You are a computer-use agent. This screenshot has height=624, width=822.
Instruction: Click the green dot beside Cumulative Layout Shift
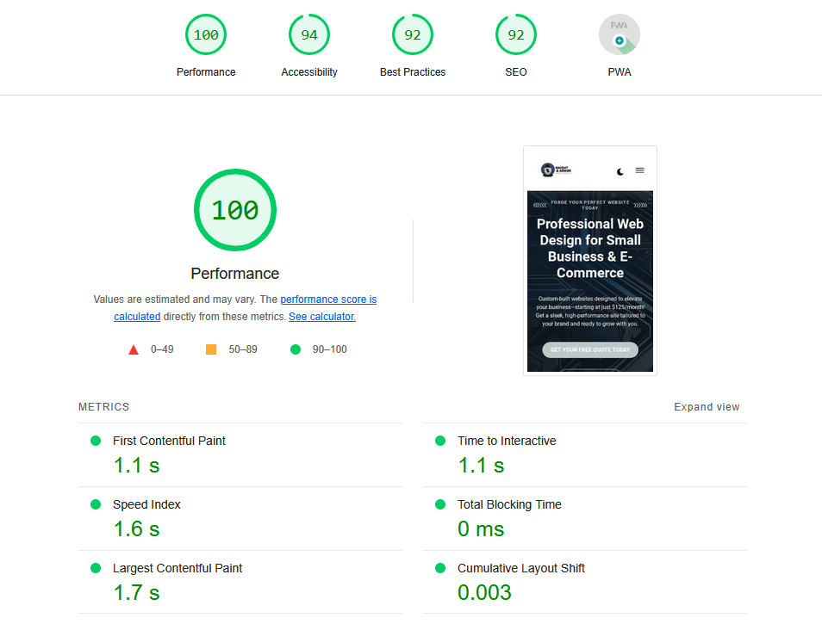[439, 568]
